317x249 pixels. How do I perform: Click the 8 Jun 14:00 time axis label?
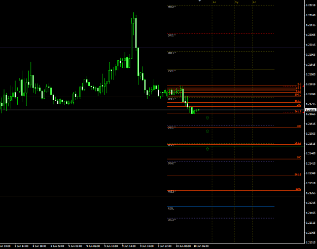click(21, 246)
